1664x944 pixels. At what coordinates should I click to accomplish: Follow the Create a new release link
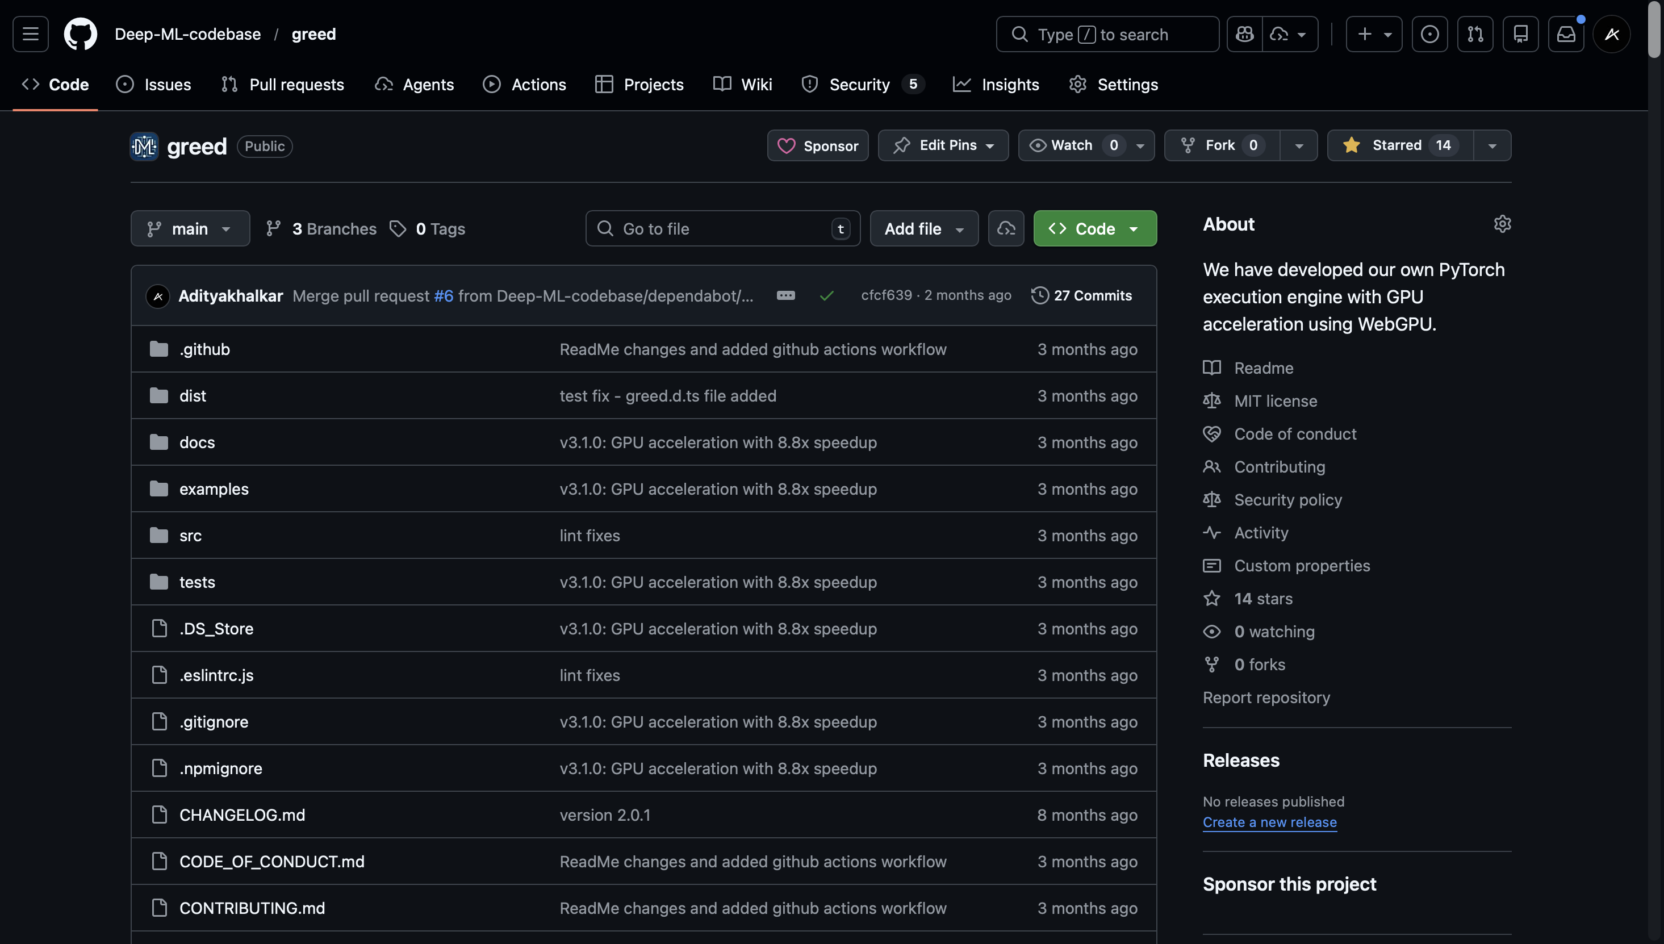pos(1269,821)
